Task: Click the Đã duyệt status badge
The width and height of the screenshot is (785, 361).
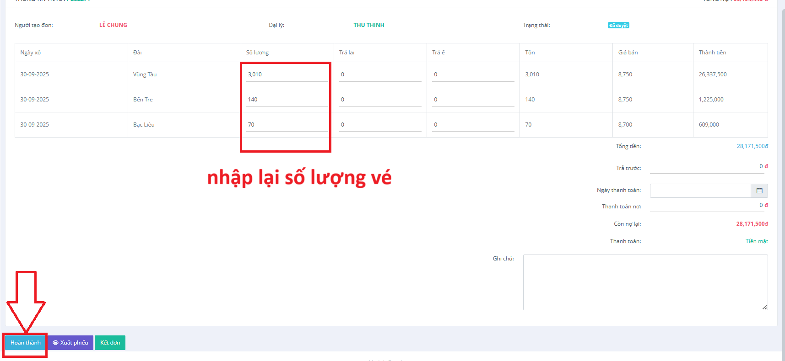Action: (618, 26)
